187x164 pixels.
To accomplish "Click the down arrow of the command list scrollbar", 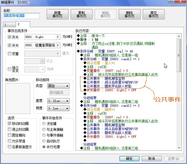I will (x=179, y=148).
